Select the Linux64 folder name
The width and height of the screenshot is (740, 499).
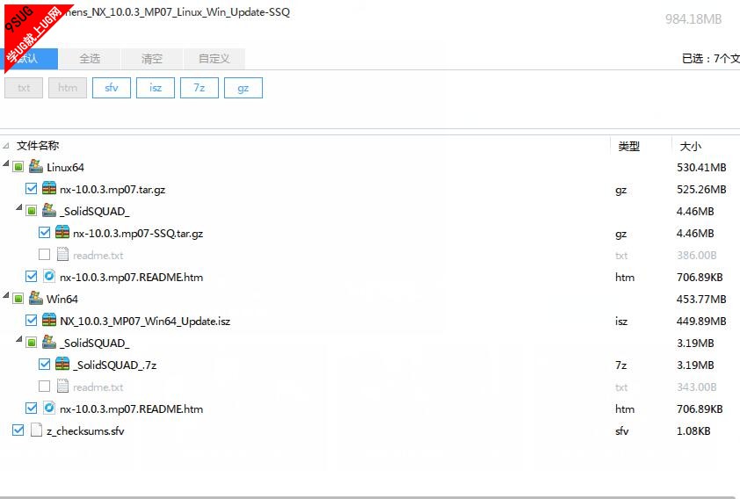point(65,168)
